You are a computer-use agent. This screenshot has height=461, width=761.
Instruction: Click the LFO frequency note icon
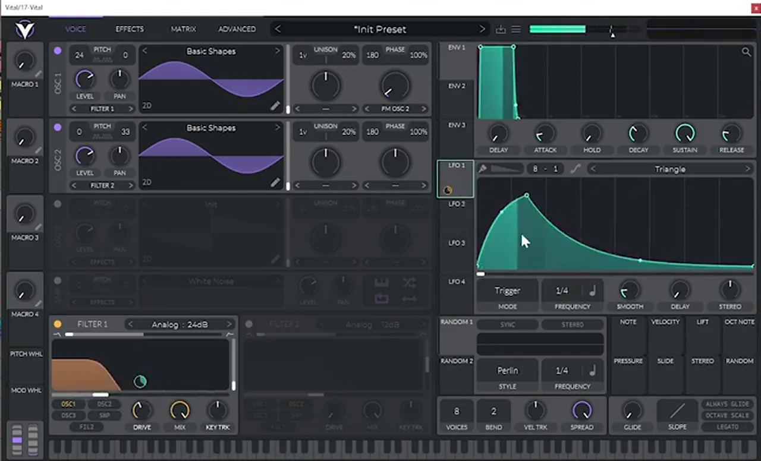[x=593, y=291]
